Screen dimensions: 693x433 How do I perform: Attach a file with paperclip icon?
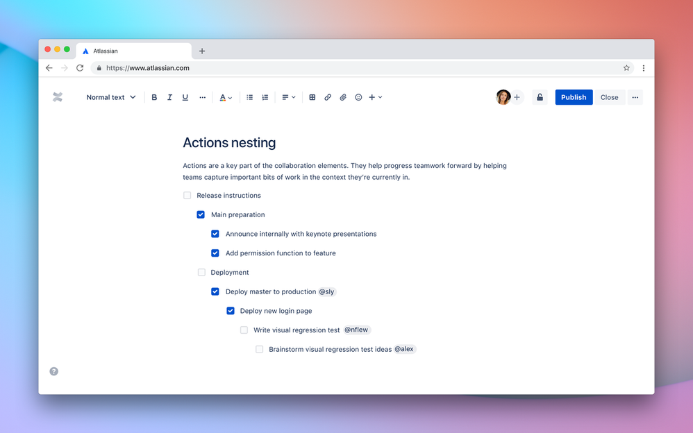[343, 97]
